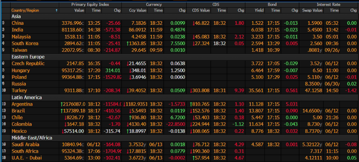Open the South Africa row link

pyautogui.click(x=25, y=151)
